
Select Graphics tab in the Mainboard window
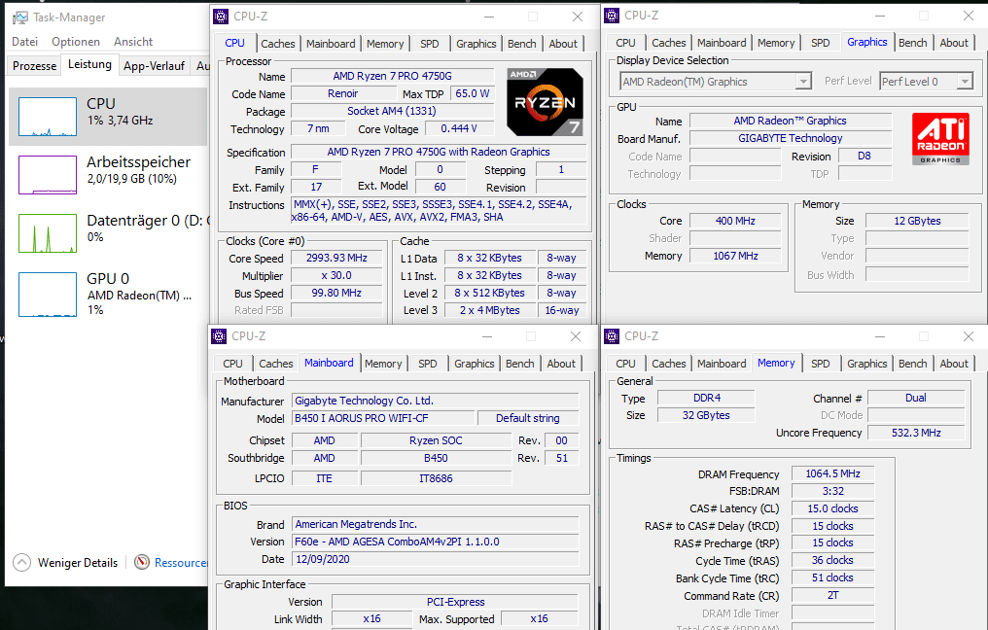[475, 364]
